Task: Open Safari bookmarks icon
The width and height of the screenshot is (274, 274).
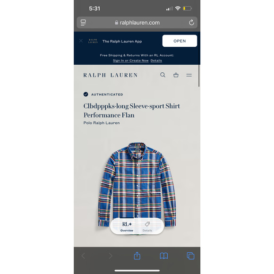Action: [x=164, y=256]
